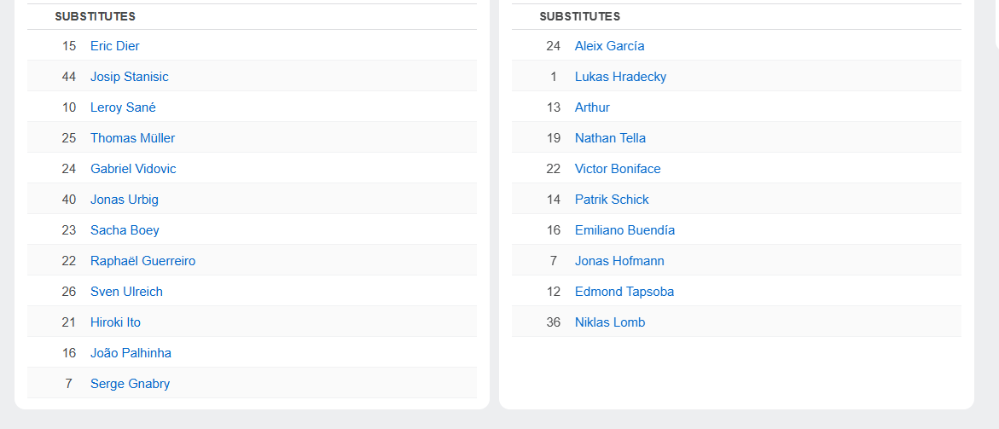The width and height of the screenshot is (999, 429).
Task: Open João Palhinha's player page
Action: [131, 353]
